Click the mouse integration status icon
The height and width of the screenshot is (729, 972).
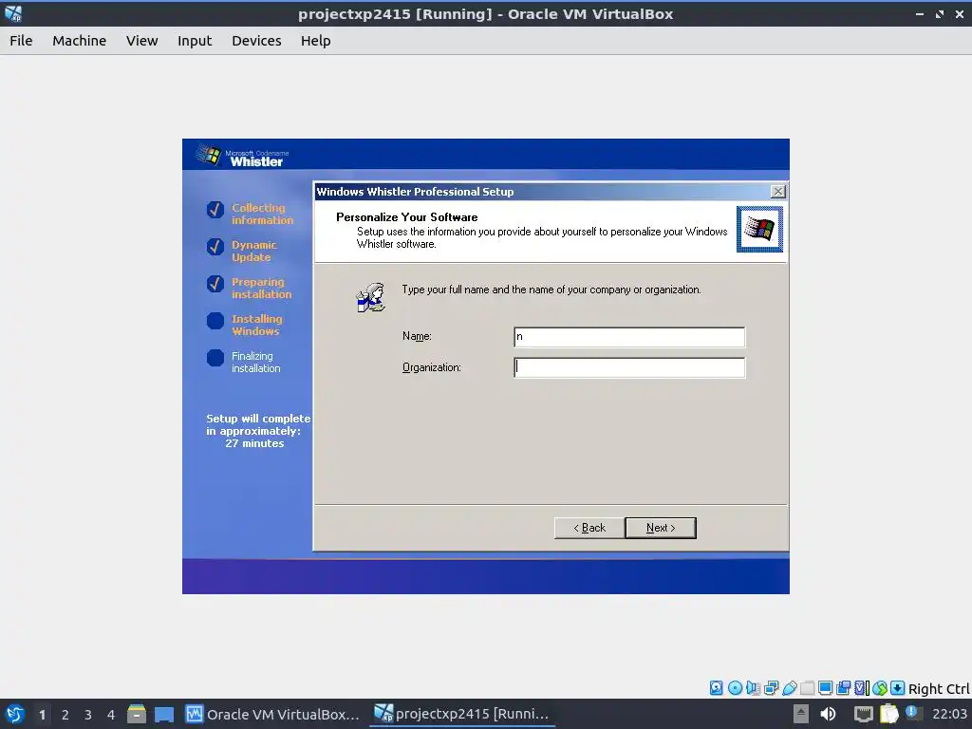(x=880, y=687)
